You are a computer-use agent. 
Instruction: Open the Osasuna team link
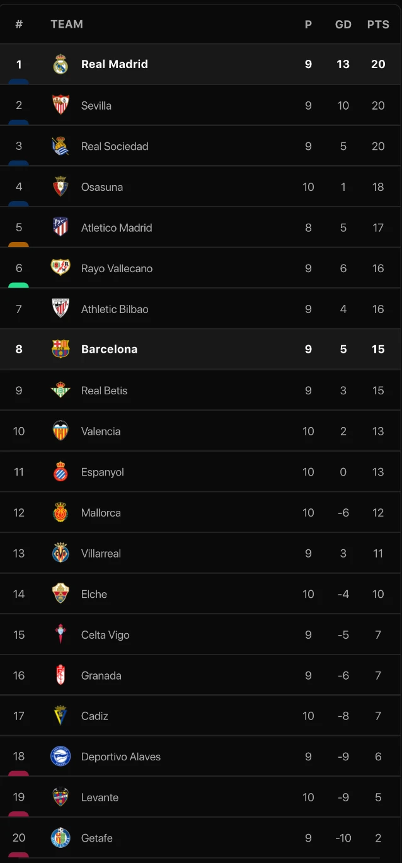tap(102, 187)
